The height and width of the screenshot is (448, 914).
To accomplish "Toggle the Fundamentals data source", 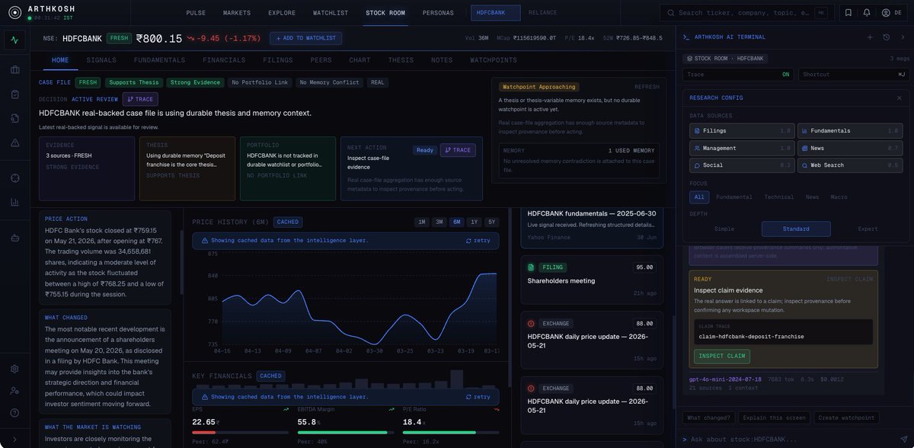I will [850, 131].
